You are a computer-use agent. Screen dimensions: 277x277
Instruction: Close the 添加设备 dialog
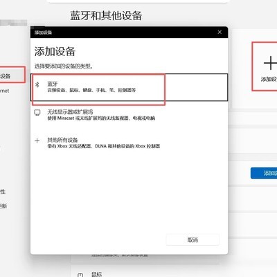coord(220,33)
